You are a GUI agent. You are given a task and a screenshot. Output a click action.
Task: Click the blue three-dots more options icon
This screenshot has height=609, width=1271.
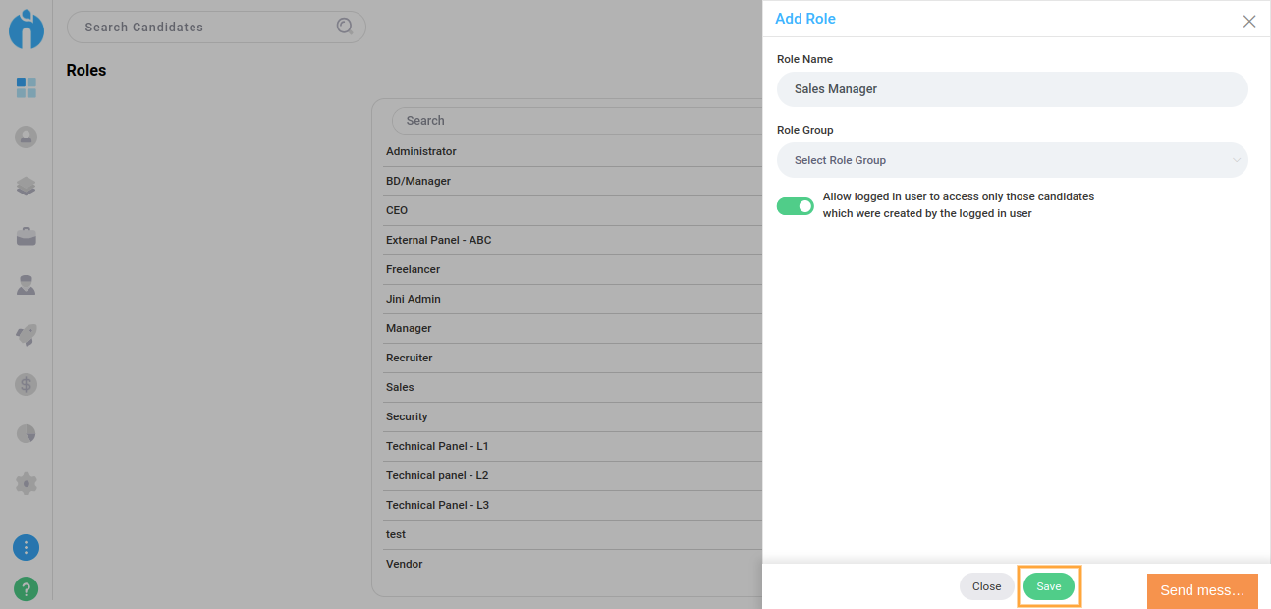[27, 547]
